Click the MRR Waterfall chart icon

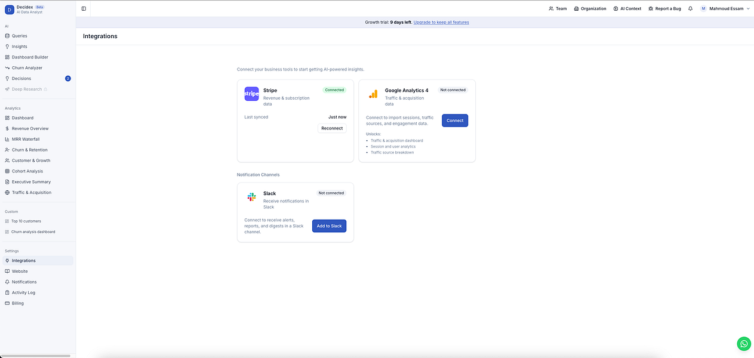point(7,139)
